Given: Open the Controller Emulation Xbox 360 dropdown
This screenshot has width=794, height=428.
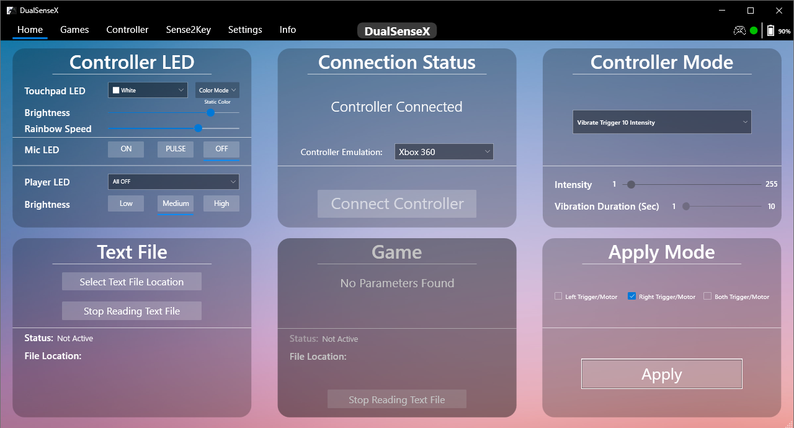Looking at the screenshot, I should click(444, 152).
